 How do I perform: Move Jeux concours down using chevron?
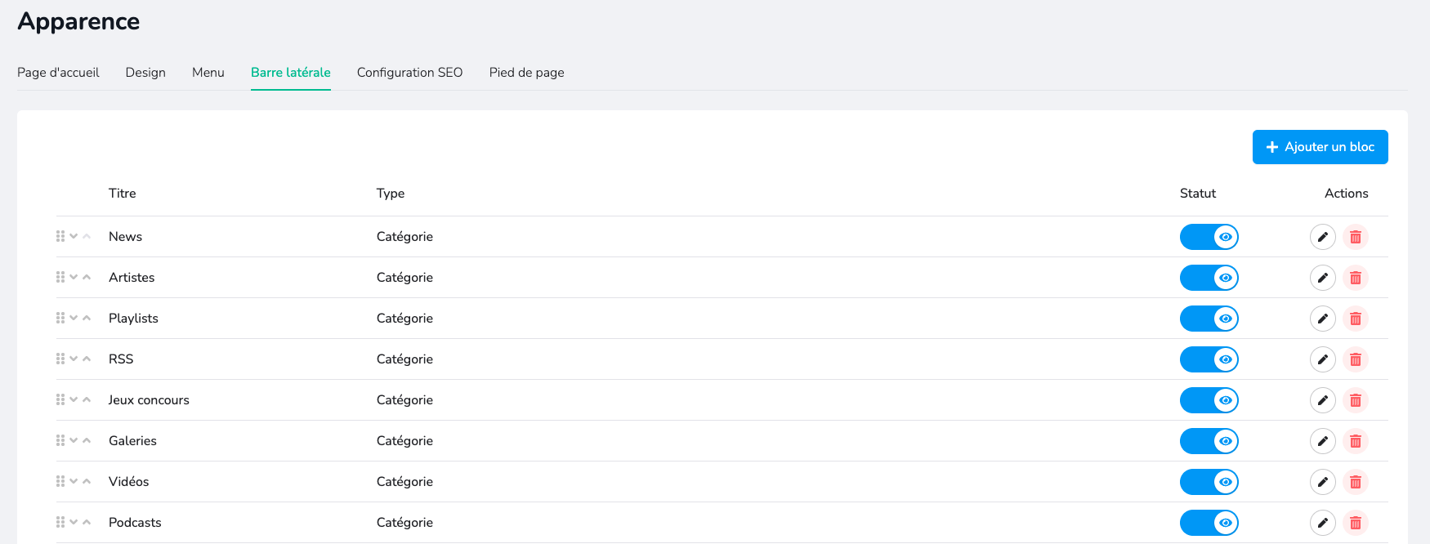click(x=74, y=399)
